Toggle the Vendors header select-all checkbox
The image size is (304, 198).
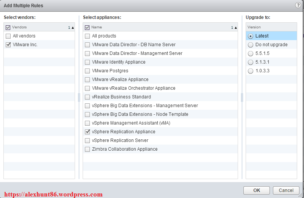(x=8, y=28)
